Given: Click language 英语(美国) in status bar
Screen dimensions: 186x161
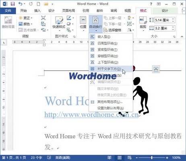Looking at the screenshot, I should (63, 158).
